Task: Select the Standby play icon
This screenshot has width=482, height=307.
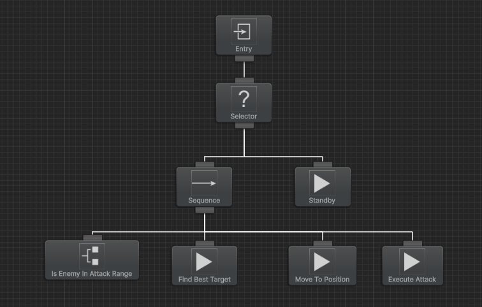Action: [322, 183]
